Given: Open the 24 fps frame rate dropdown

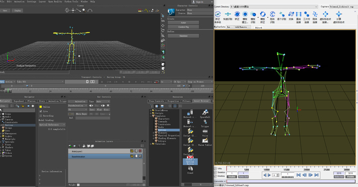Looking at the screenshot, I should [179, 81].
